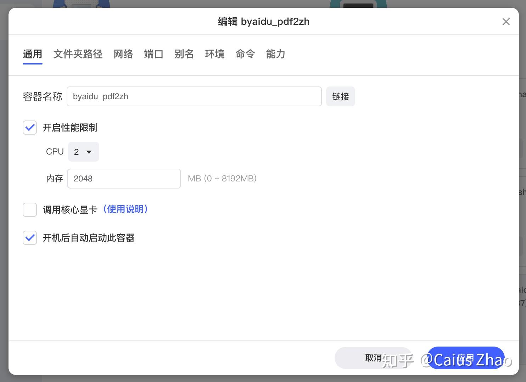Enable the 调用核心显卡 checkbox
The image size is (526, 382).
coord(30,210)
